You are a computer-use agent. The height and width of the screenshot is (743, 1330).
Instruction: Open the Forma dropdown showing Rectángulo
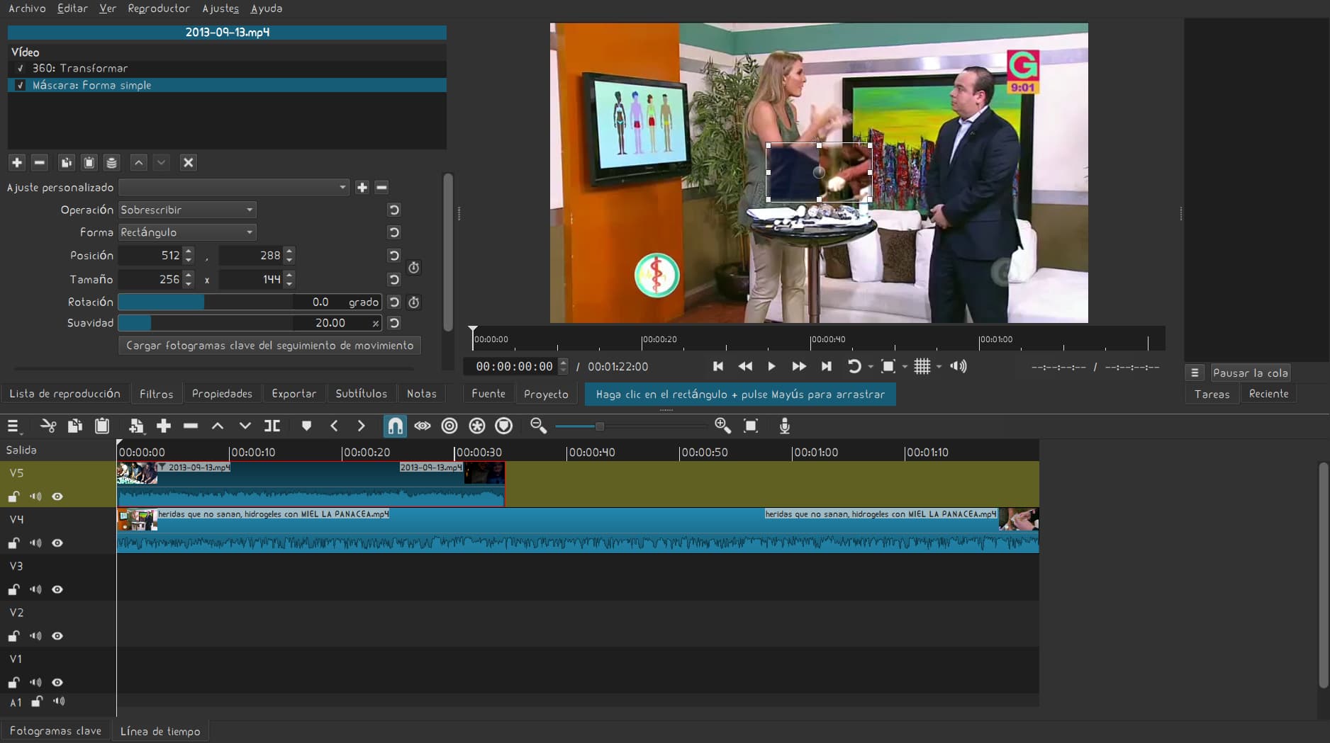186,232
